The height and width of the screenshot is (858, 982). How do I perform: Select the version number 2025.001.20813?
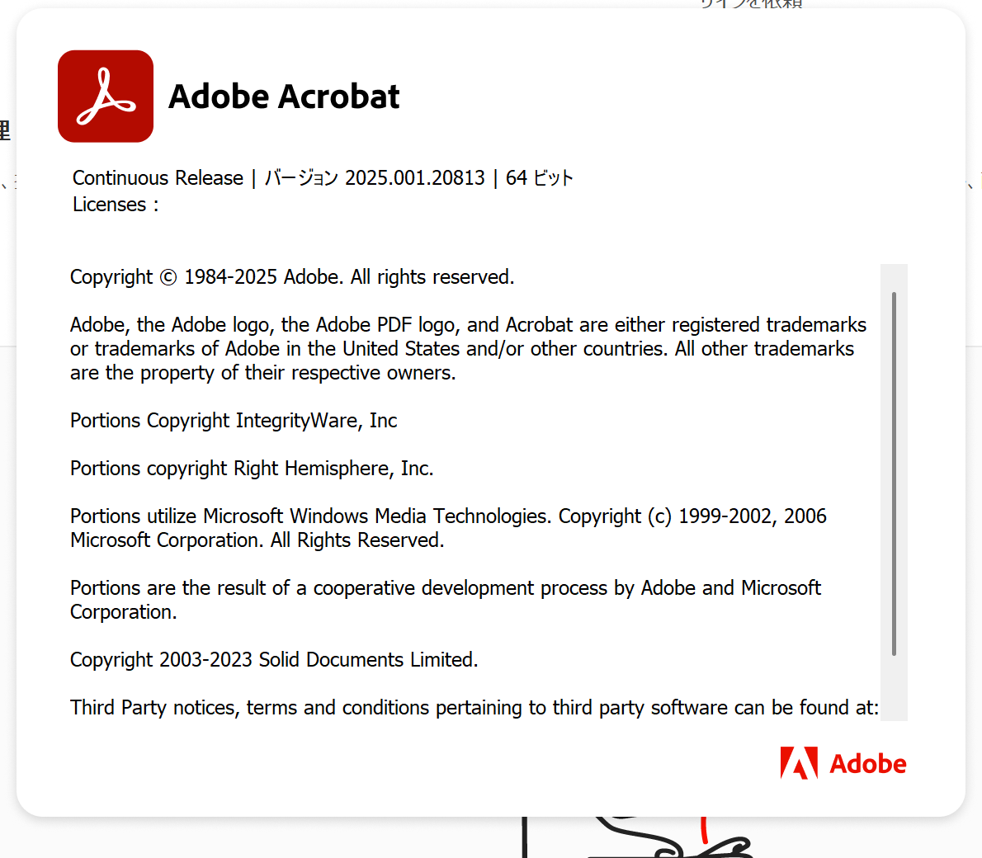[x=414, y=178]
